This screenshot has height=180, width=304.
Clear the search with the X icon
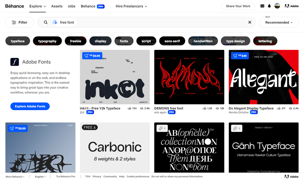[250, 22]
